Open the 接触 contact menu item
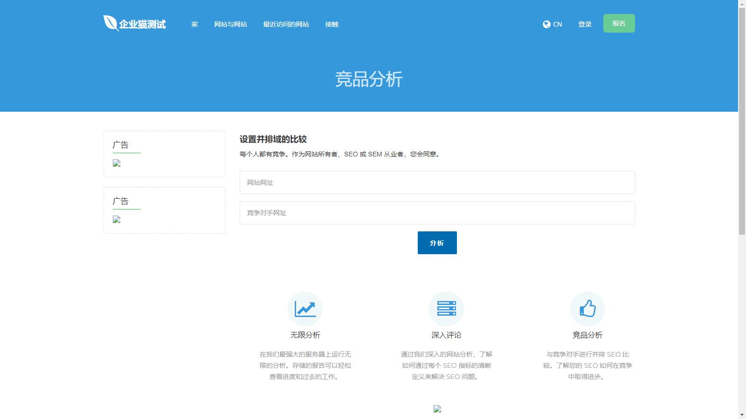This screenshot has height=419, width=746. (x=332, y=24)
